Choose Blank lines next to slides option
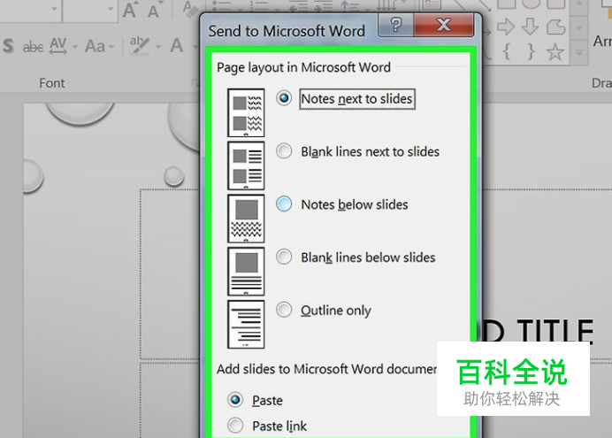This screenshot has height=438, width=612. (284, 151)
